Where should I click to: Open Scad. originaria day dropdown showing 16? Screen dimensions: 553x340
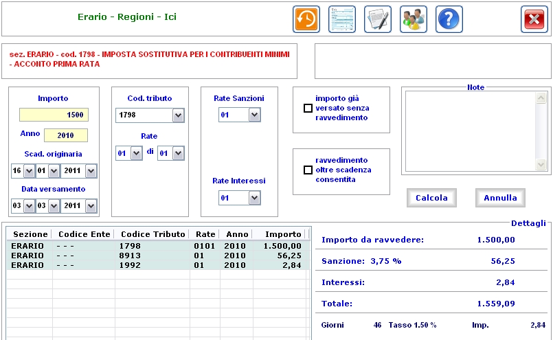point(30,171)
